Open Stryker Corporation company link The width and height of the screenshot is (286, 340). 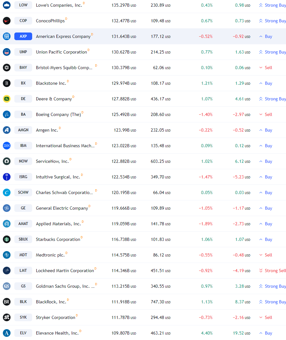(x=55, y=317)
